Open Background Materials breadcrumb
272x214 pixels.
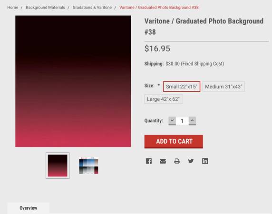click(x=45, y=8)
